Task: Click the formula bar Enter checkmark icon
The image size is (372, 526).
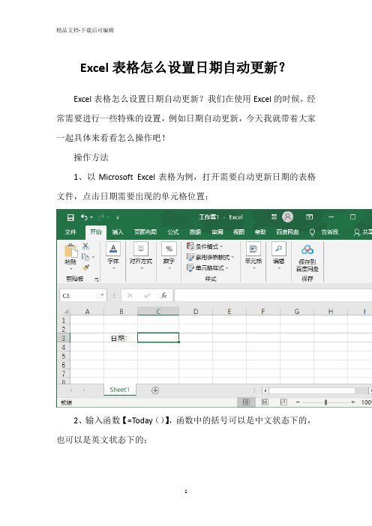Action: pos(147,295)
